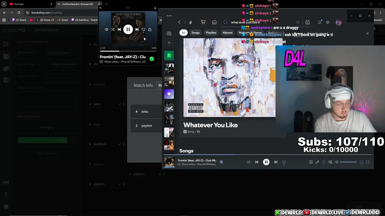Select the All filter chip
The width and height of the screenshot is (385, 216).
click(183, 33)
